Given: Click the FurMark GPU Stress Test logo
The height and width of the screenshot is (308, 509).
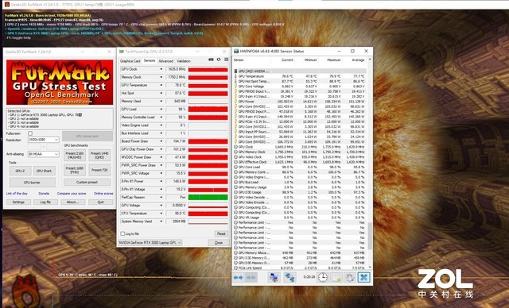Looking at the screenshot, I should click(60, 83).
